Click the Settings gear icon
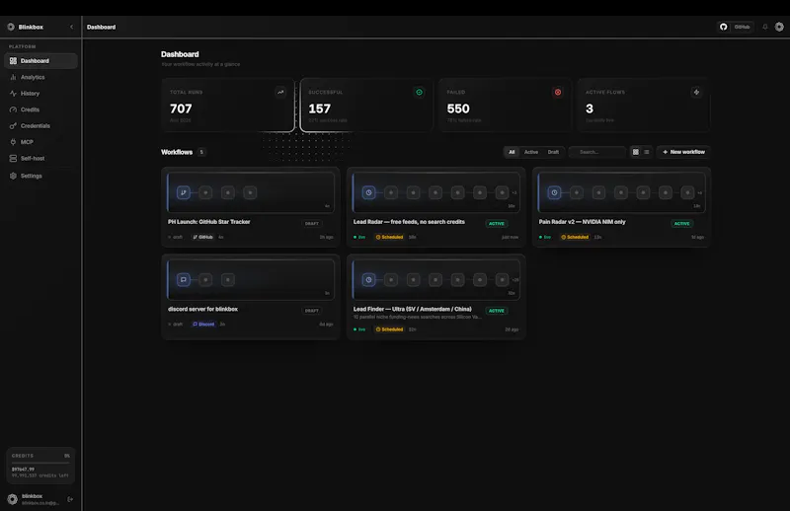790x511 pixels. pyautogui.click(x=13, y=176)
